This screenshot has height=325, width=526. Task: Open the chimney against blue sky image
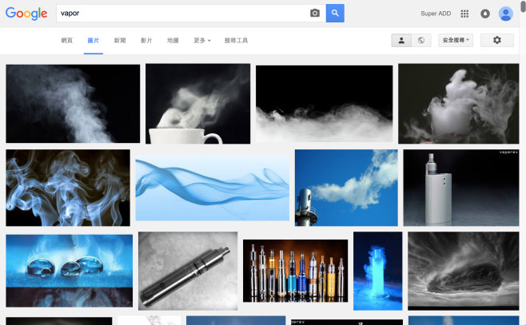346,188
